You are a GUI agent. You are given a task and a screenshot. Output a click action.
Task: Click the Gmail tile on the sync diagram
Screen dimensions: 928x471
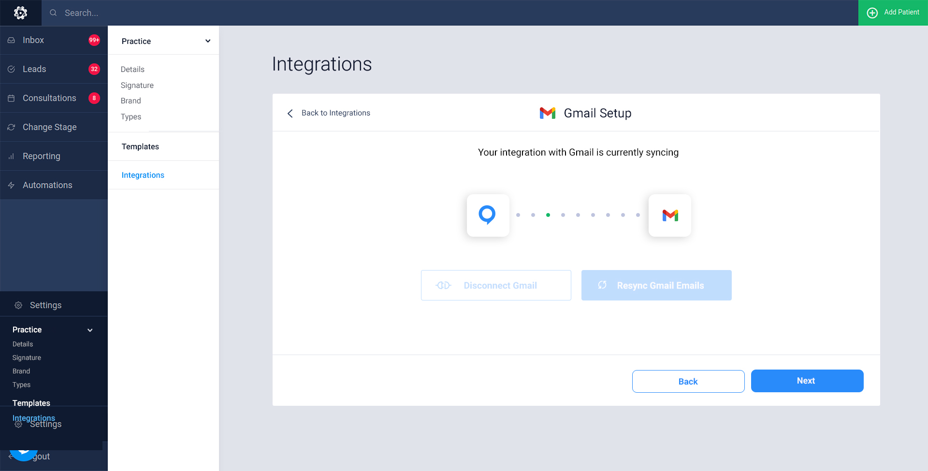tap(670, 215)
